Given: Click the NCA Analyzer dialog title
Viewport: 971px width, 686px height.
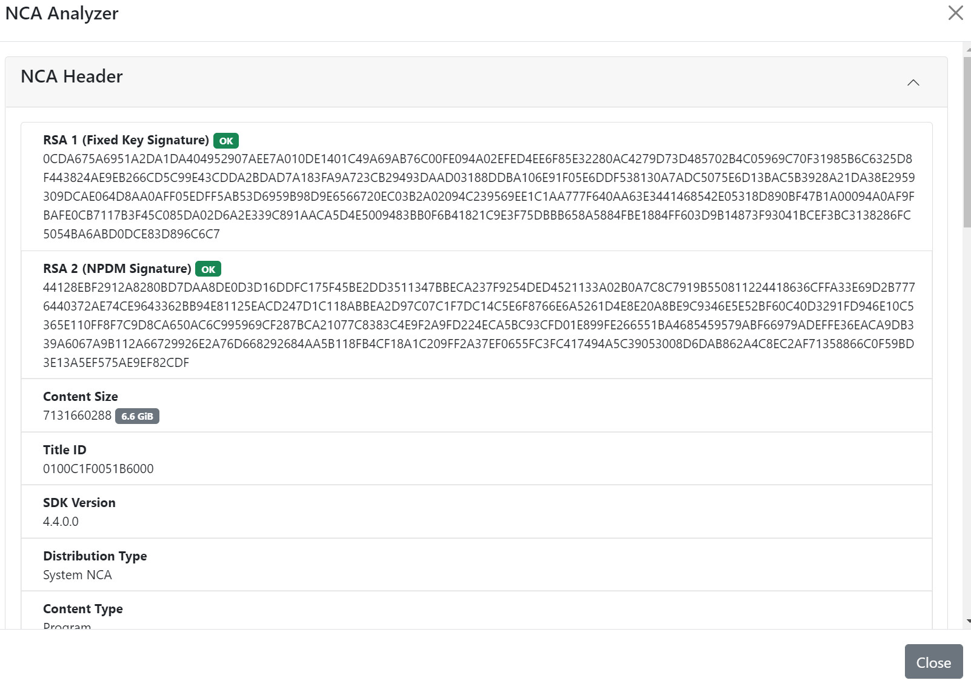Looking at the screenshot, I should pos(62,13).
